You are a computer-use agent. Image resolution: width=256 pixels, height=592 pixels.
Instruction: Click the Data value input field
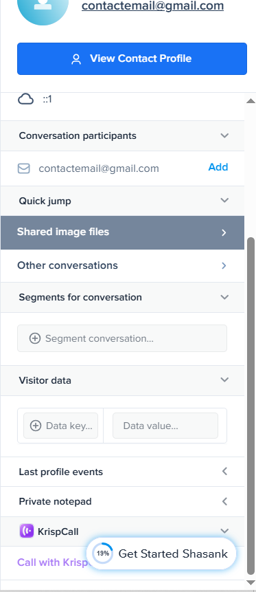tap(165, 426)
